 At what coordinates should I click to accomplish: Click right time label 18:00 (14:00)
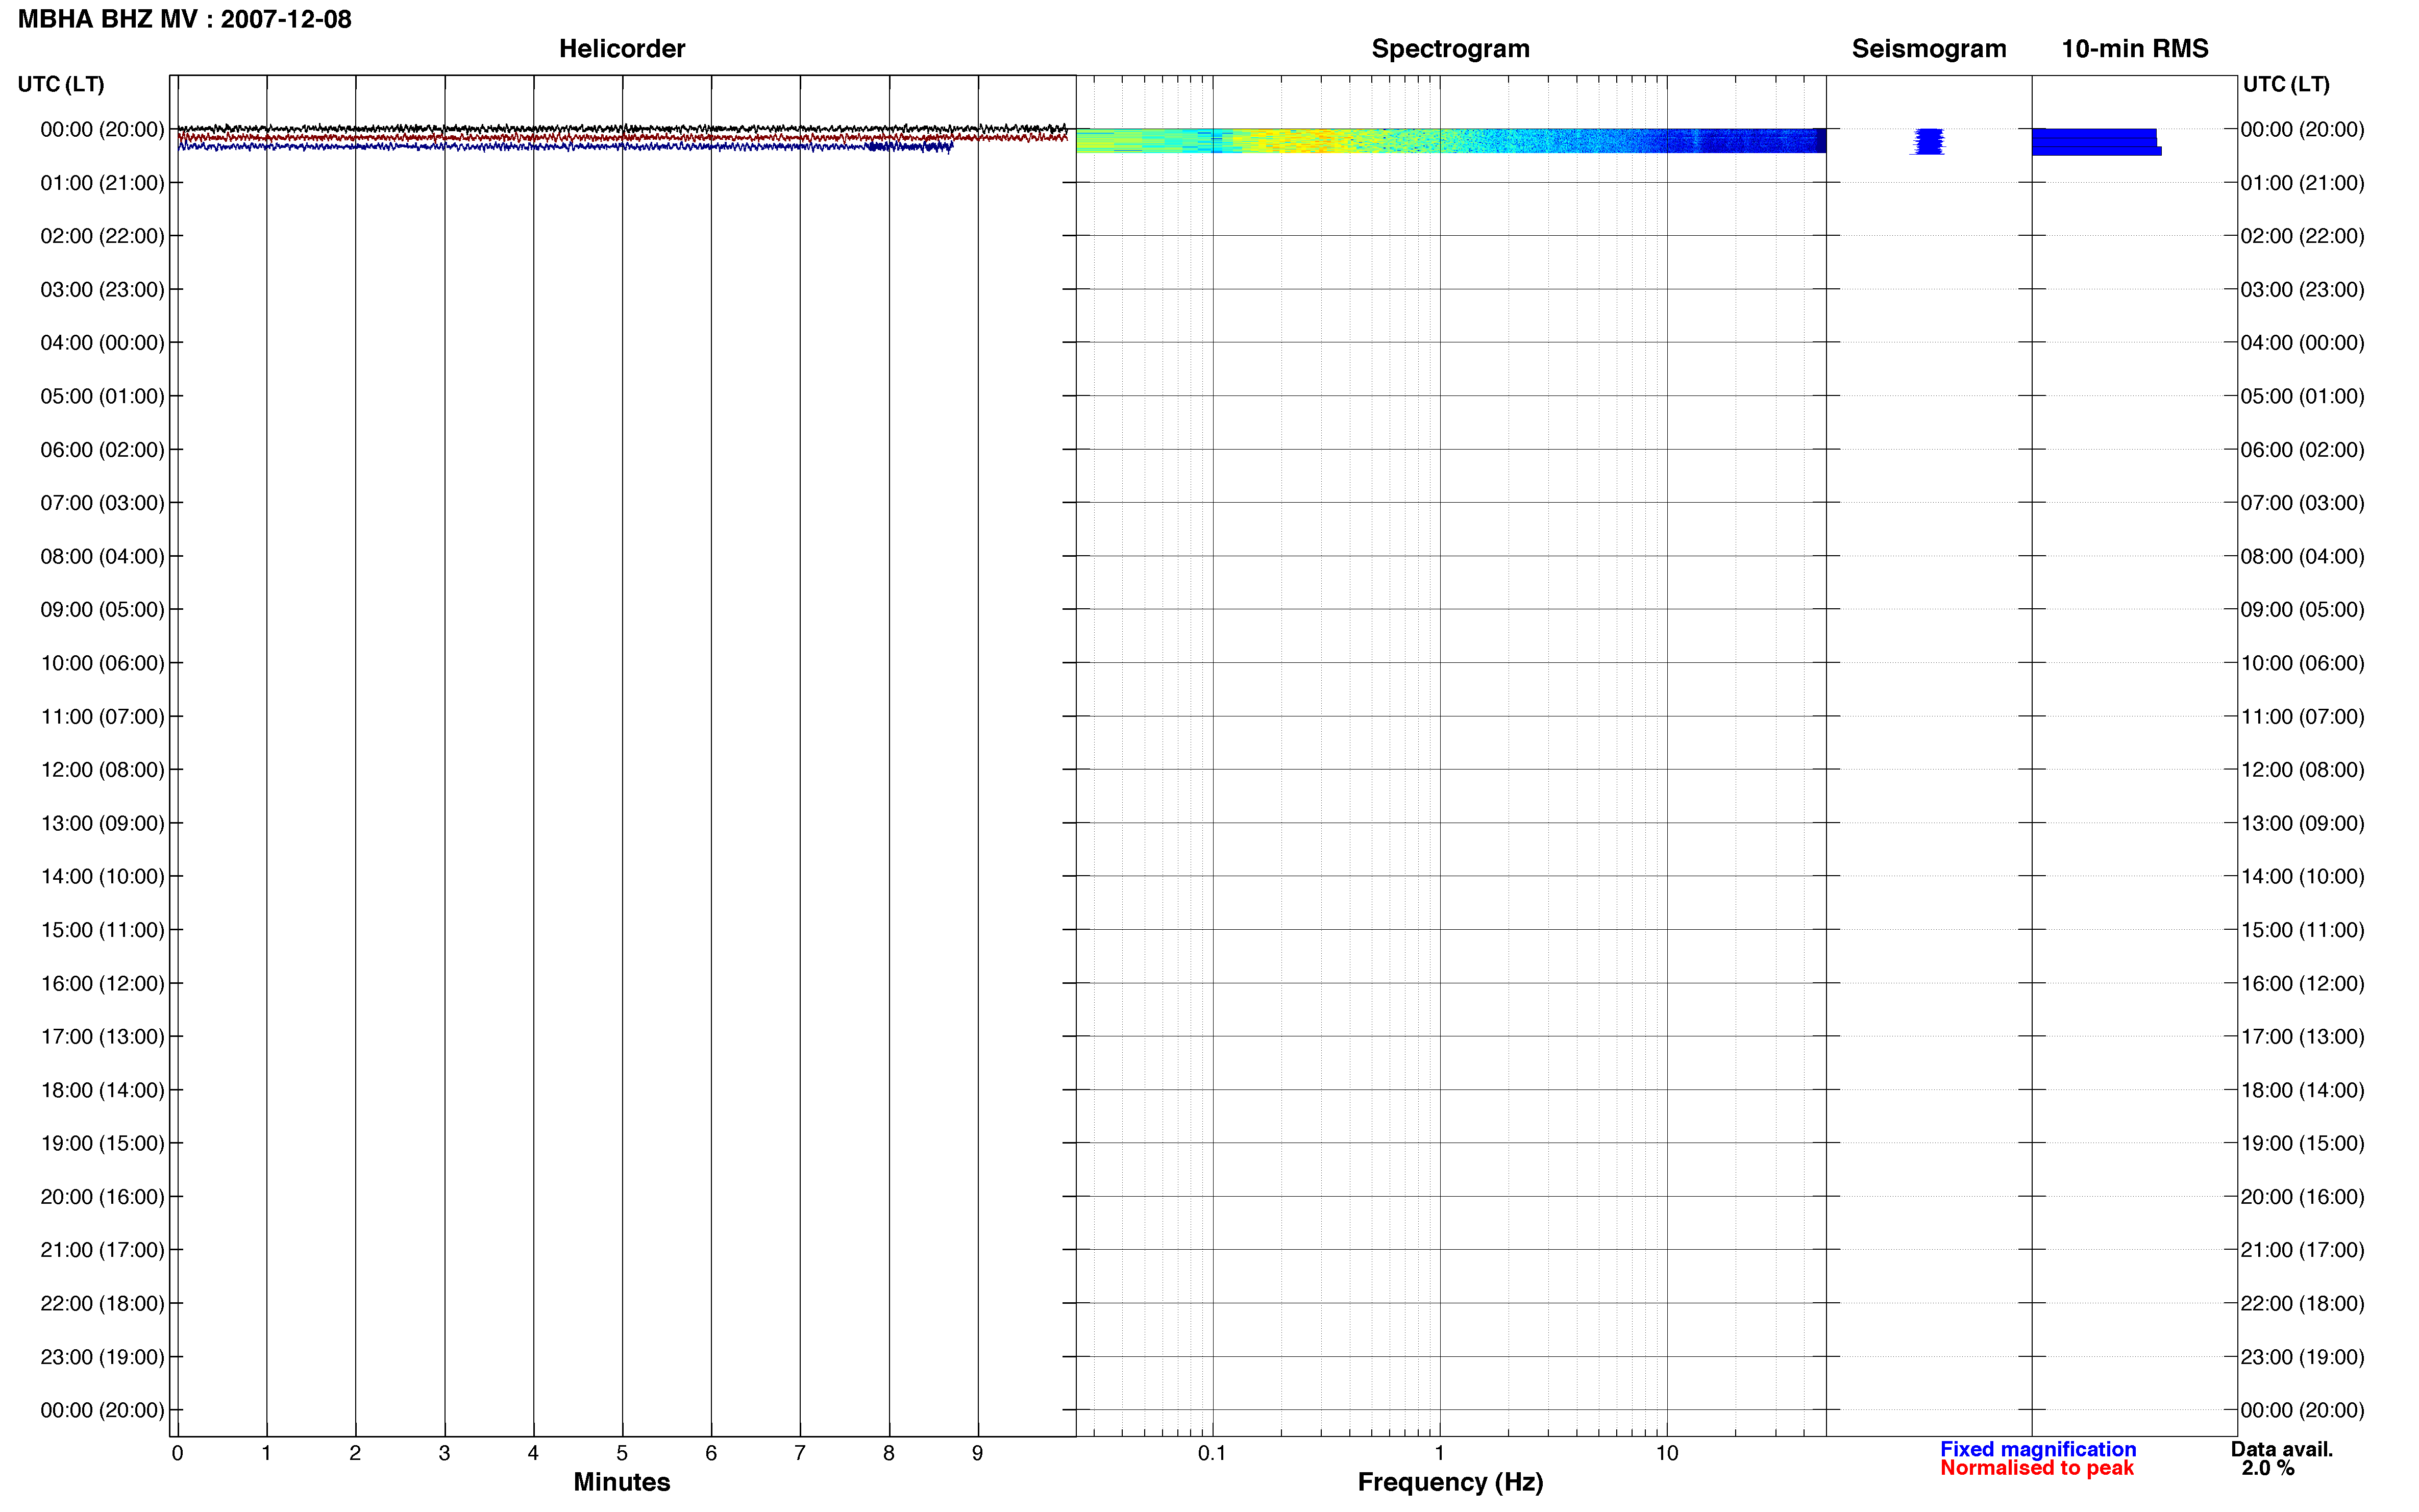pos(2302,1090)
